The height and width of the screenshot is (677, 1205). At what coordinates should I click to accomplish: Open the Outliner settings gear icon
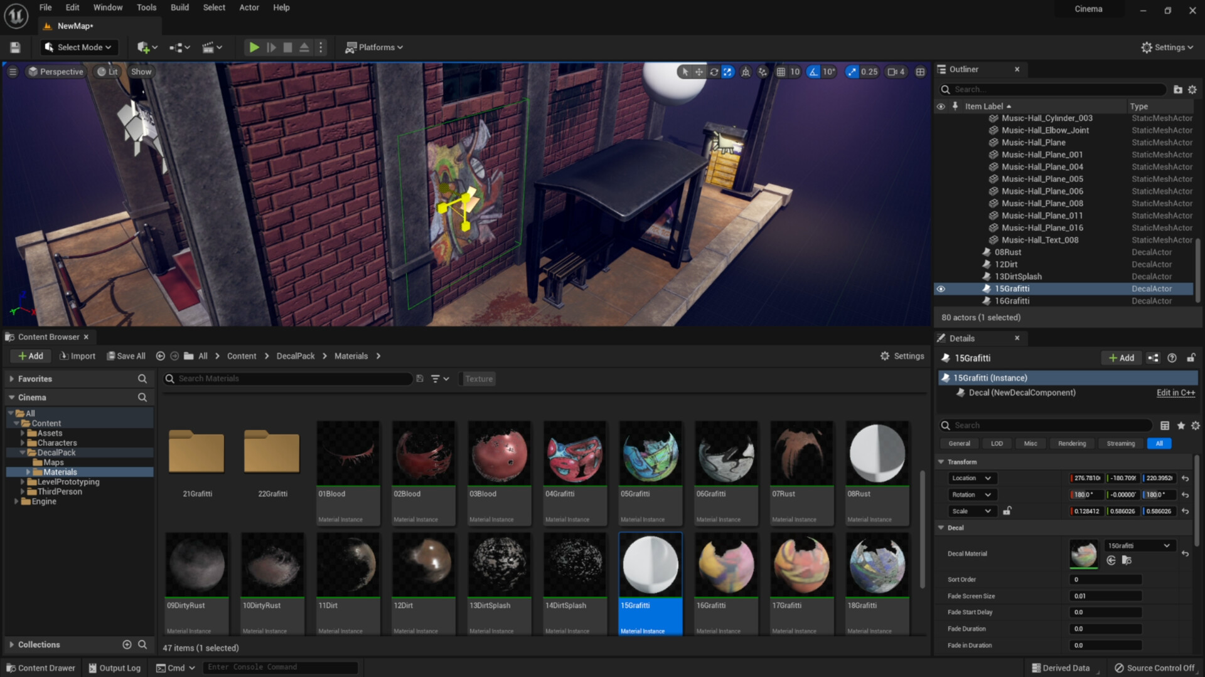(x=1192, y=90)
